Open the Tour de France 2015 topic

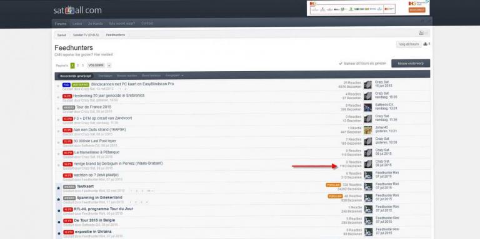[94, 107]
